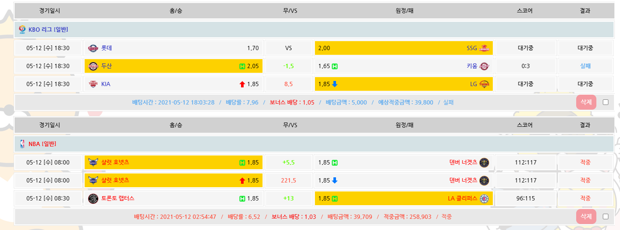Click the Lotte team logo
This screenshot has height=230, width=620.
click(x=93, y=48)
